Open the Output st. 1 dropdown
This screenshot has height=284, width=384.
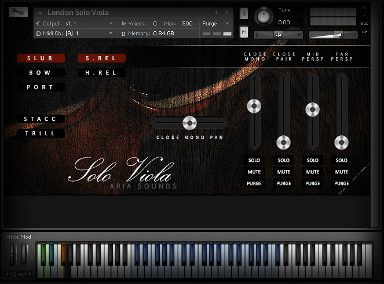(111, 24)
